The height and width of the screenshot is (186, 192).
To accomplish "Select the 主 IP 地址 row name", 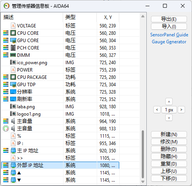I will click(27, 150).
